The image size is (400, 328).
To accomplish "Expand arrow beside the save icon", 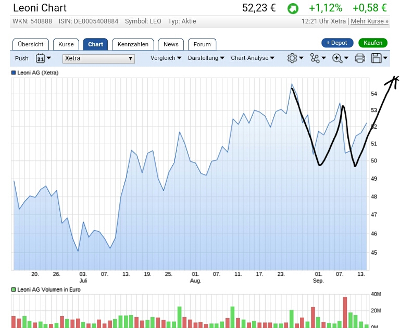I will pyautogui.click(x=385, y=58).
